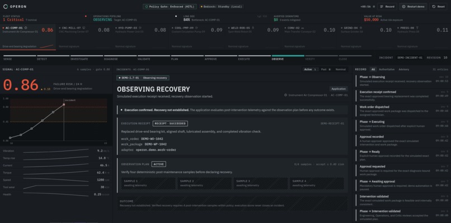Screen dimensions: 451x223
Task: Click the icon next to COOL-PMP-09
Action: pos(196,28)
